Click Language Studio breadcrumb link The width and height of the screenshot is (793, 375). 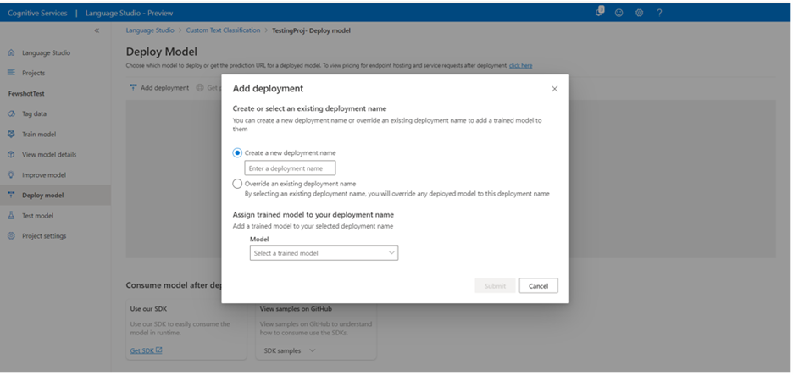(150, 30)
